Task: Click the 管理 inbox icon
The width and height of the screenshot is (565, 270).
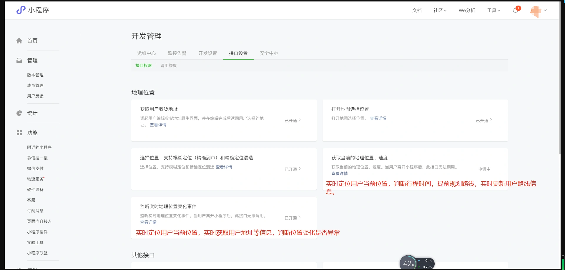Action: (x=19, y=60)
